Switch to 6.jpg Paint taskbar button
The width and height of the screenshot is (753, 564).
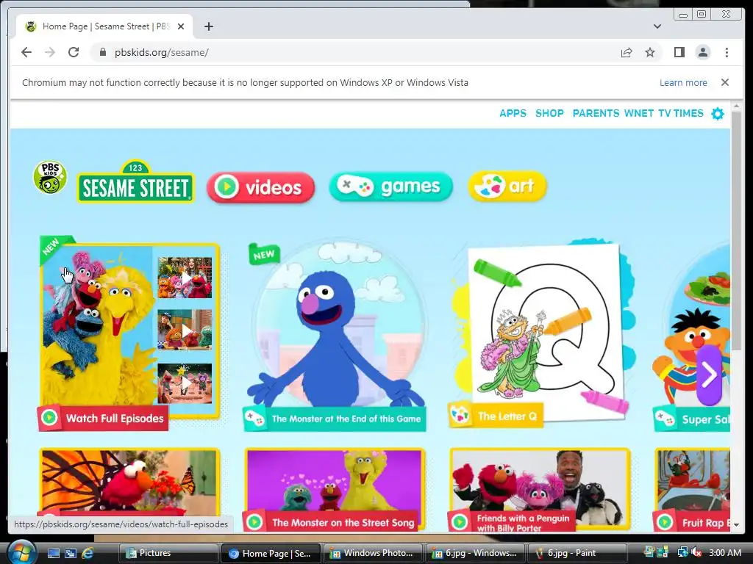[x=577, y=553]
